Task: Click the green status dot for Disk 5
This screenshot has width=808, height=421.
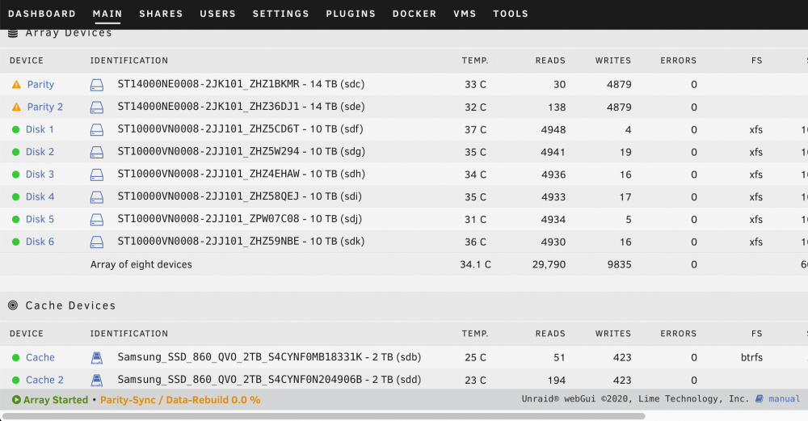Action: [16, 220]
